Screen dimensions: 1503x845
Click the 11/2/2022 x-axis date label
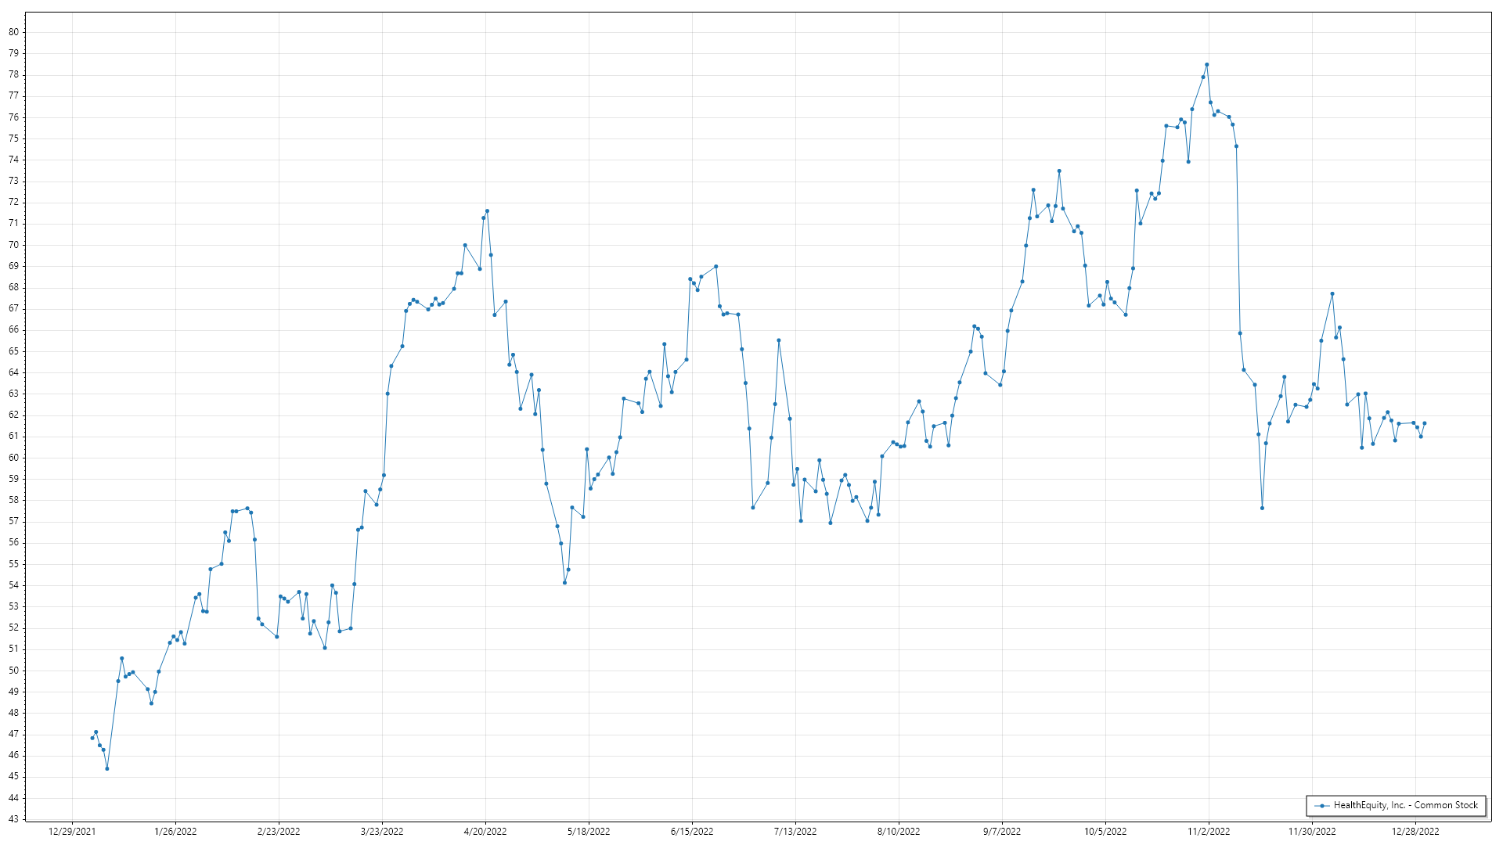click(1209, 831)
